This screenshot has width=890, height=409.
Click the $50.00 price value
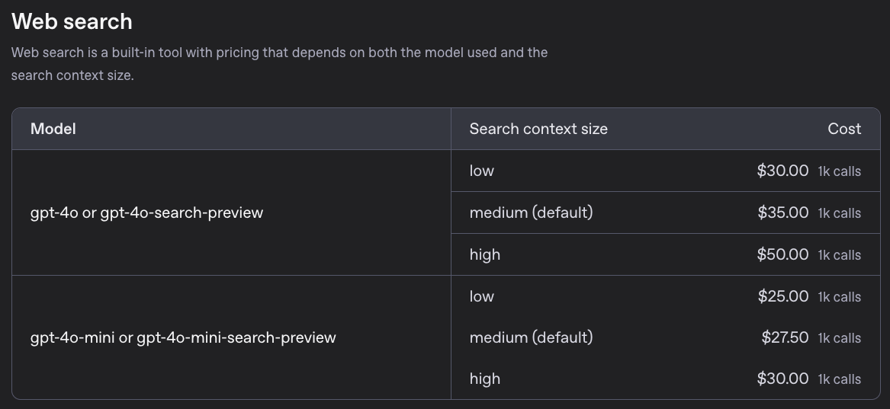(782, 254)
